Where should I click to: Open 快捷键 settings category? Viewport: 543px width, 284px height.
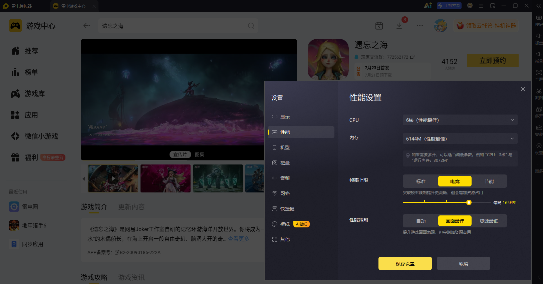pyautogui.click(x=301, y=209)
